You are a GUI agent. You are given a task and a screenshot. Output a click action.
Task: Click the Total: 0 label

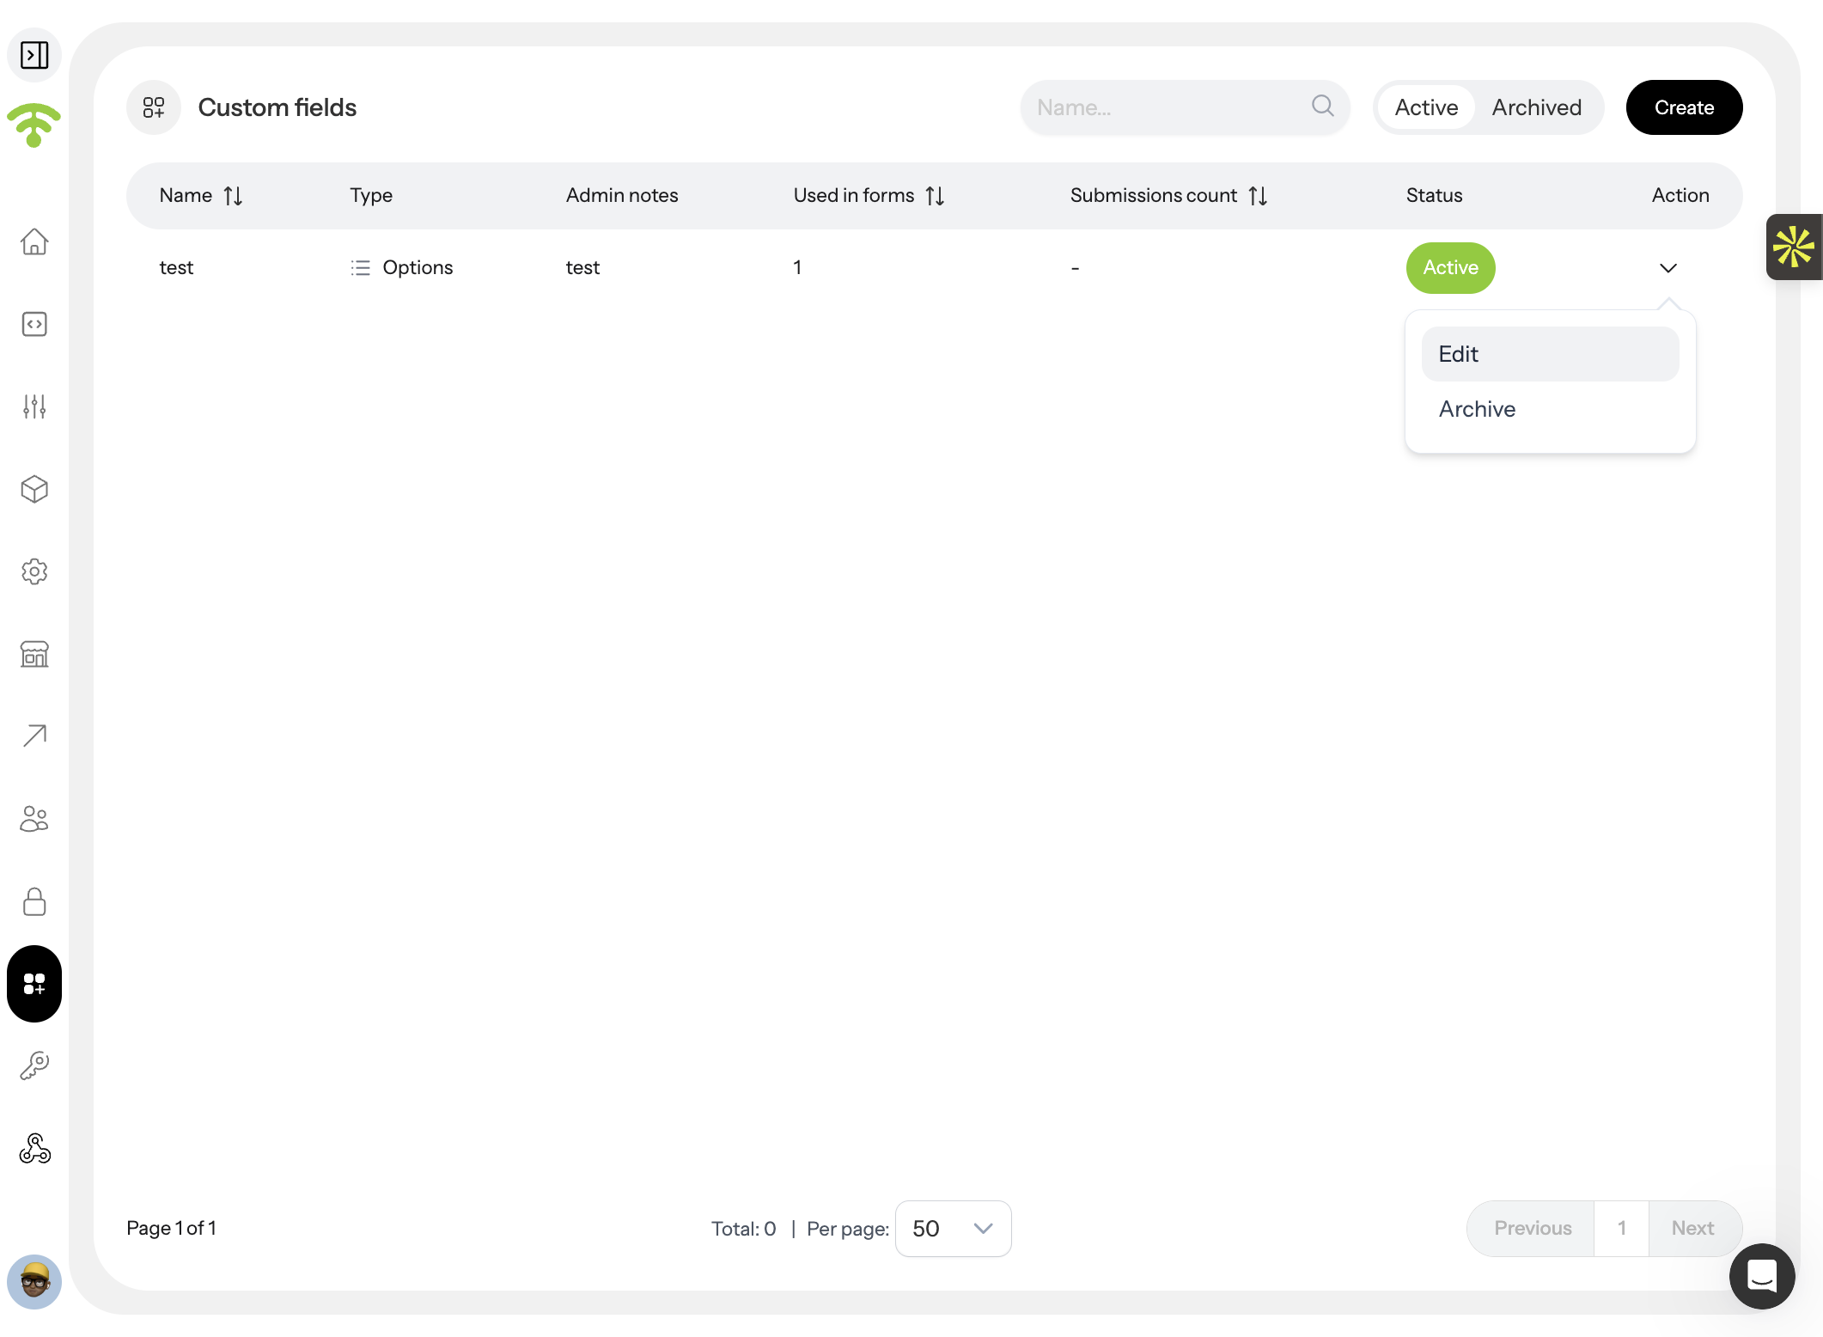click(x=744, y=1229)
